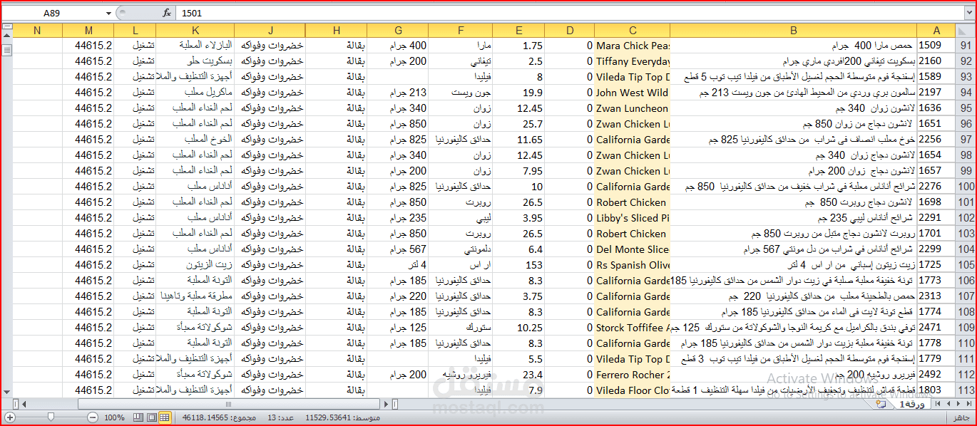
Task: Switch to Page Break Preview view
Action: point(138,417)
